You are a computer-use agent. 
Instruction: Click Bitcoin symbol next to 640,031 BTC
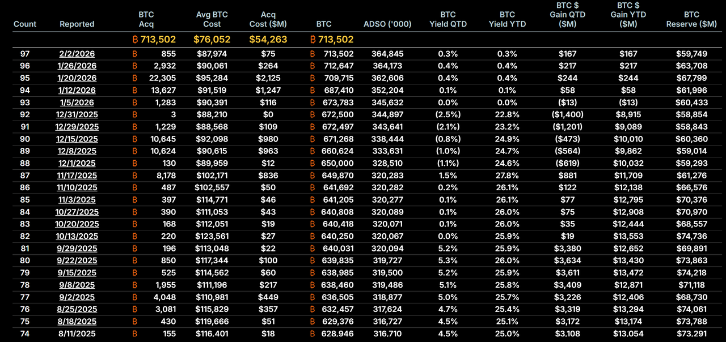(x=313, y=249)
